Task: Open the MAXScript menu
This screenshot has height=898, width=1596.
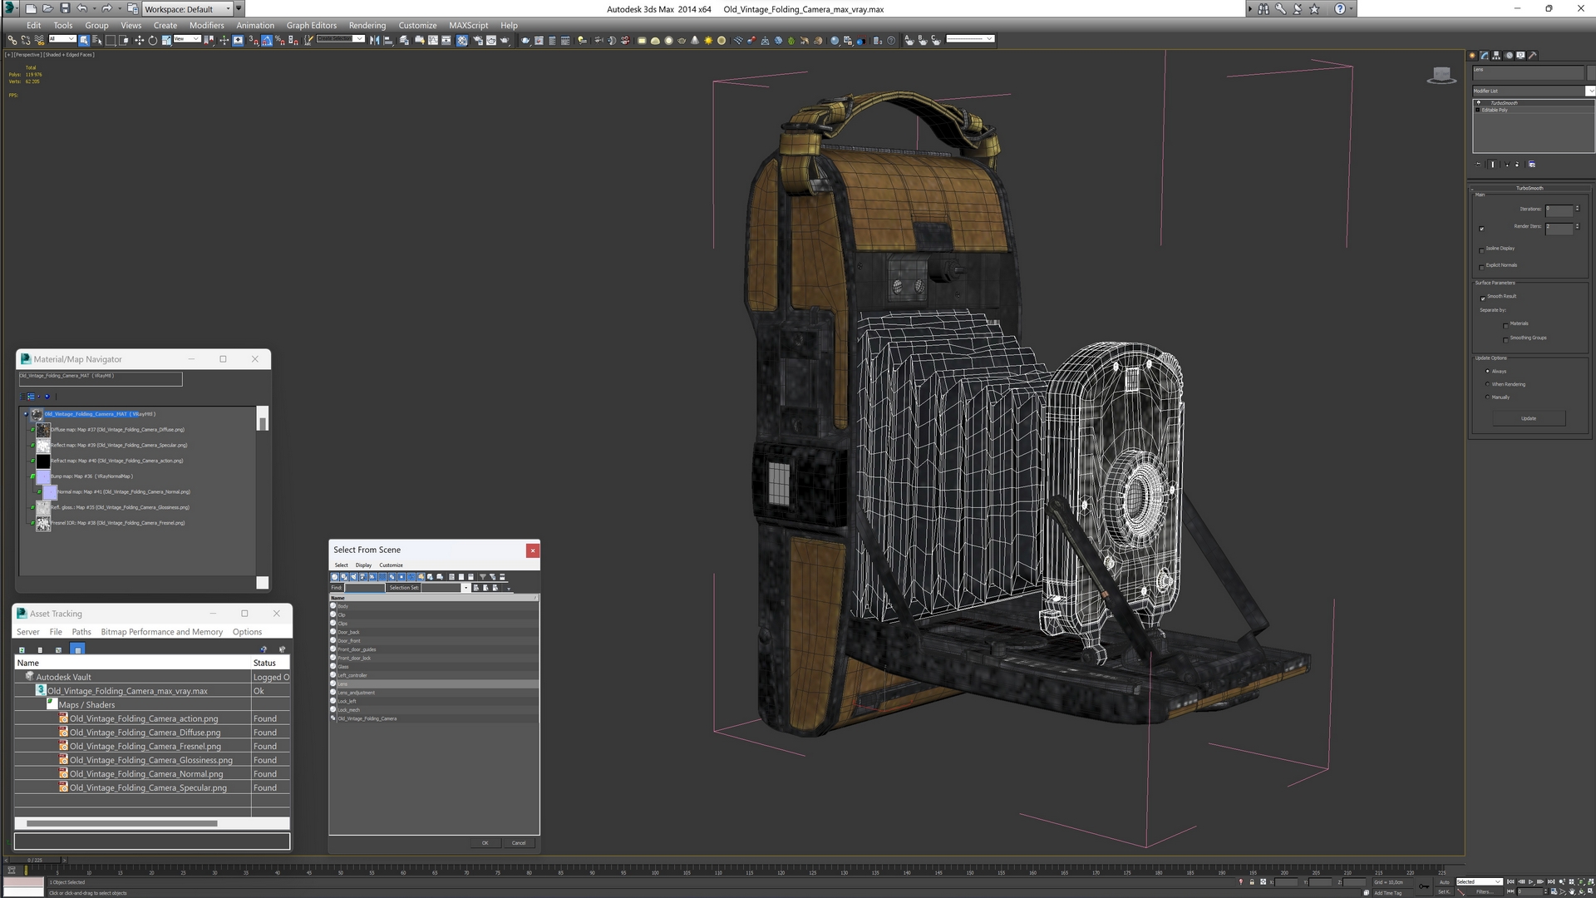Action: click(x=468, y=25)
